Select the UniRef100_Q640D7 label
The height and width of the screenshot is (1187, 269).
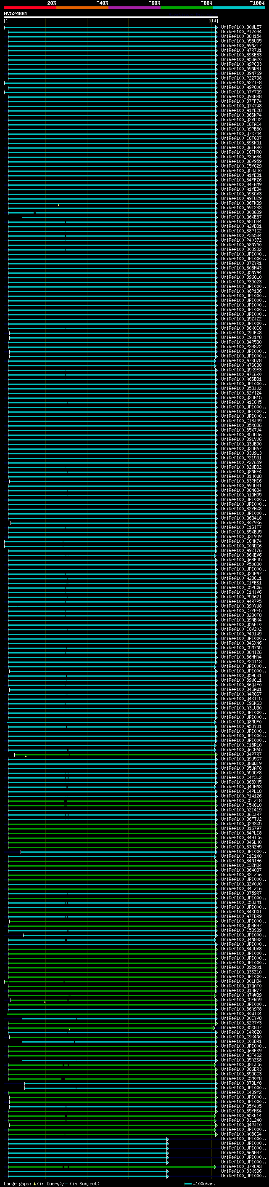pyautogui.click(x=241, y=870)
